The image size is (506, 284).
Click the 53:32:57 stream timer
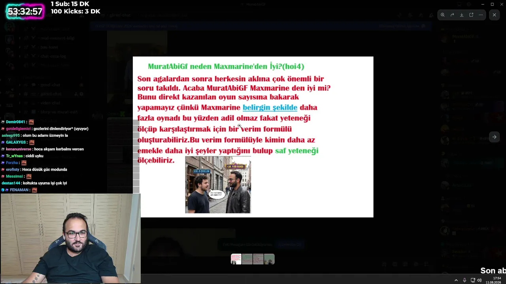(x=25, y=11)
